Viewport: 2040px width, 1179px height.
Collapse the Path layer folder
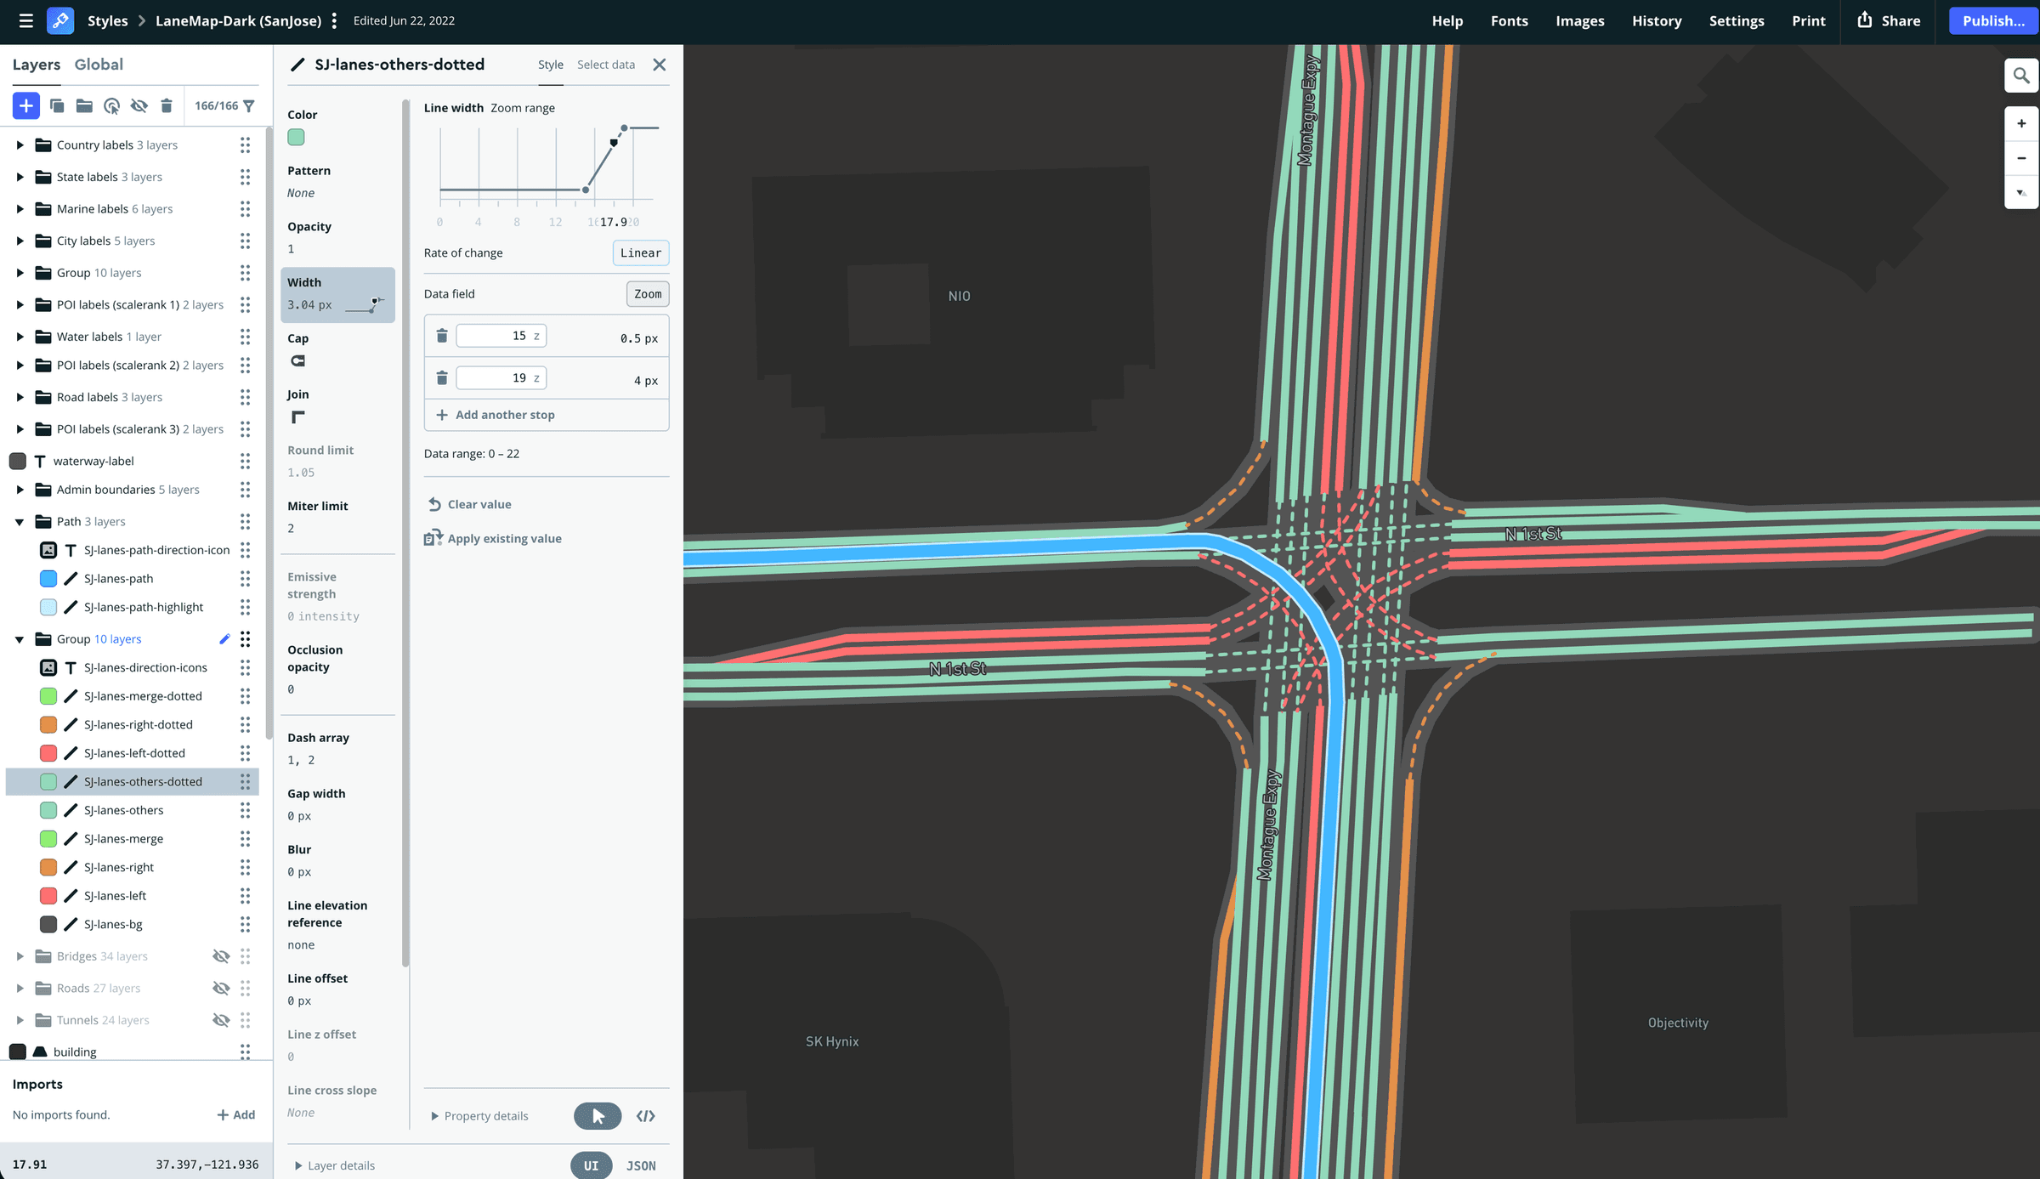point(20,522)
